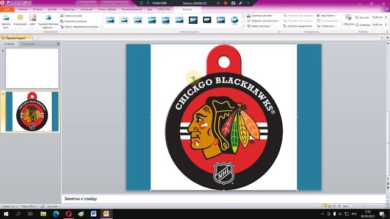Switch to the Office Tab ribbon tab

pyautogui.click(x=164, y=10)
